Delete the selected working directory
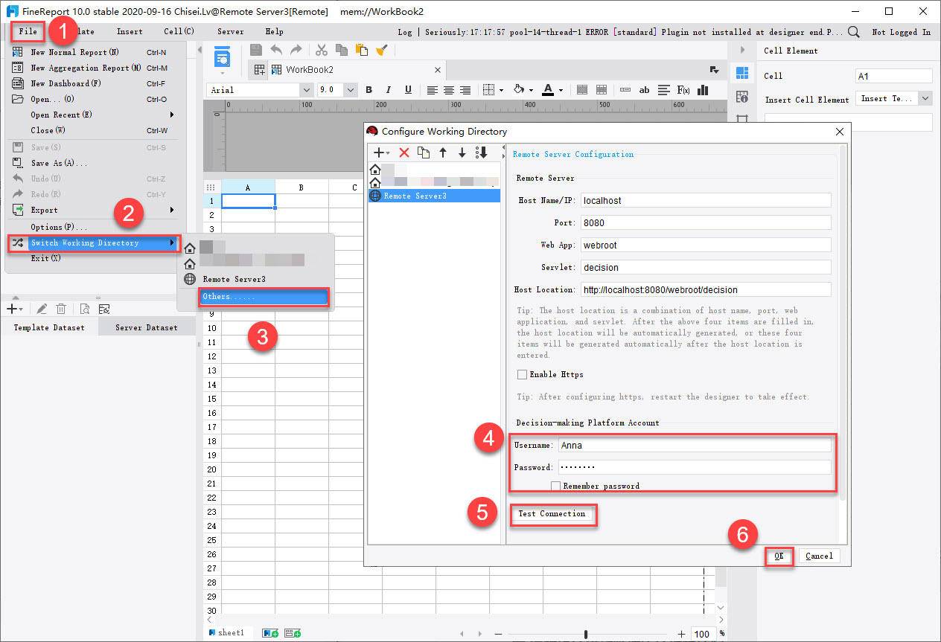This screenshot has height=642, width=941. tap(404, 153)
